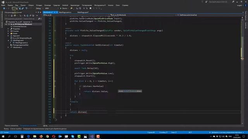Switch to the MainPage.xaml editor tab
Viewport: 248px width, 139px height.
click(x=83, y=12)
